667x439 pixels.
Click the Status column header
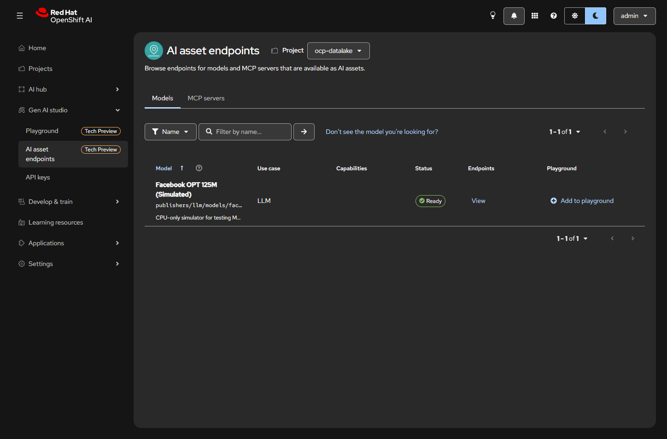point(424,168)
